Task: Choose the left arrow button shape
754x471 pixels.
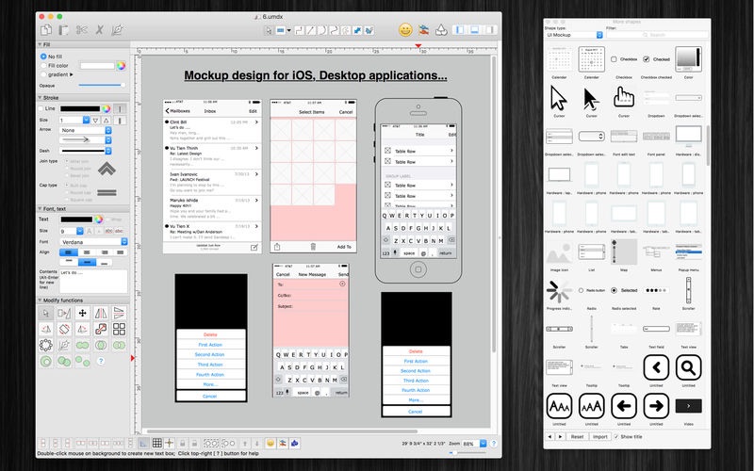Action: coord(623,406)
